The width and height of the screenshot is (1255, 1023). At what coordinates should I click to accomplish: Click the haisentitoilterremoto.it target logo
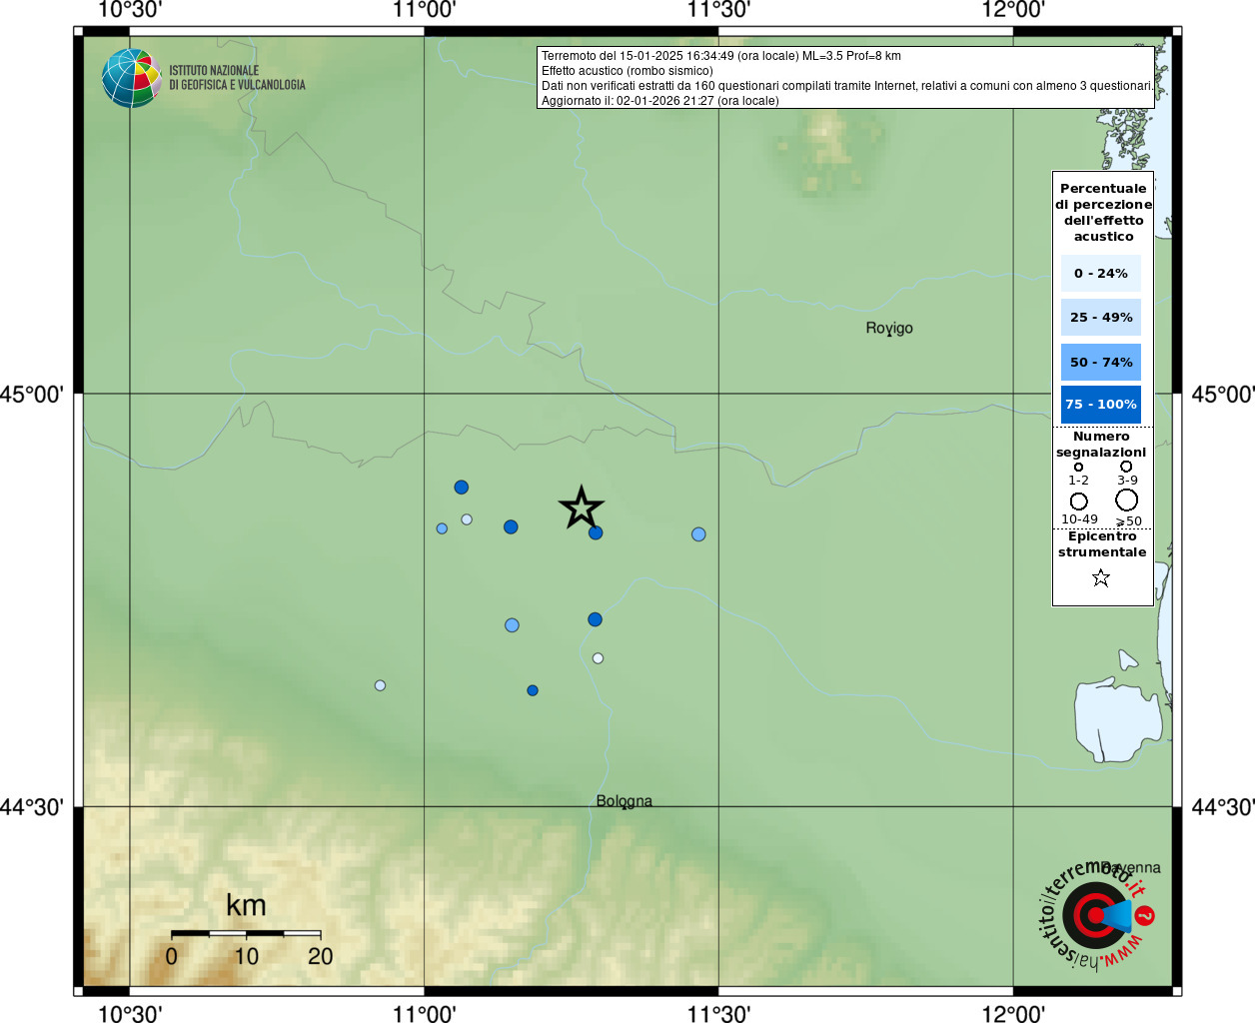click(1097, 914)
